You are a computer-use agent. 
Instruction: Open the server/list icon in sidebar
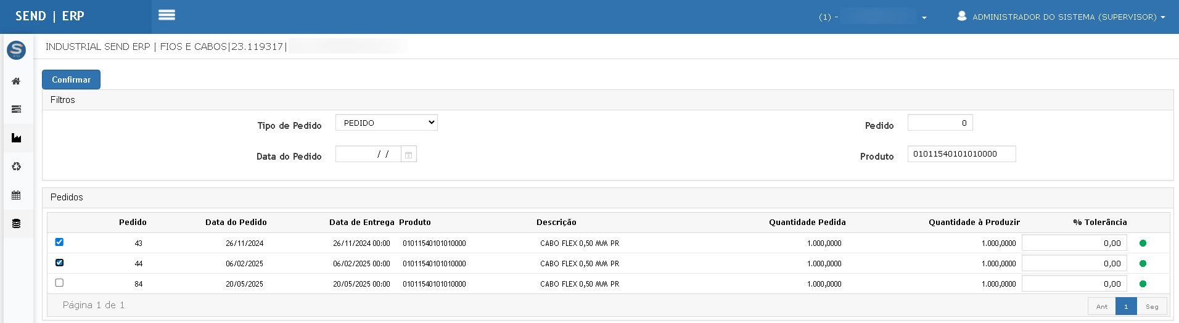point(16,110)
